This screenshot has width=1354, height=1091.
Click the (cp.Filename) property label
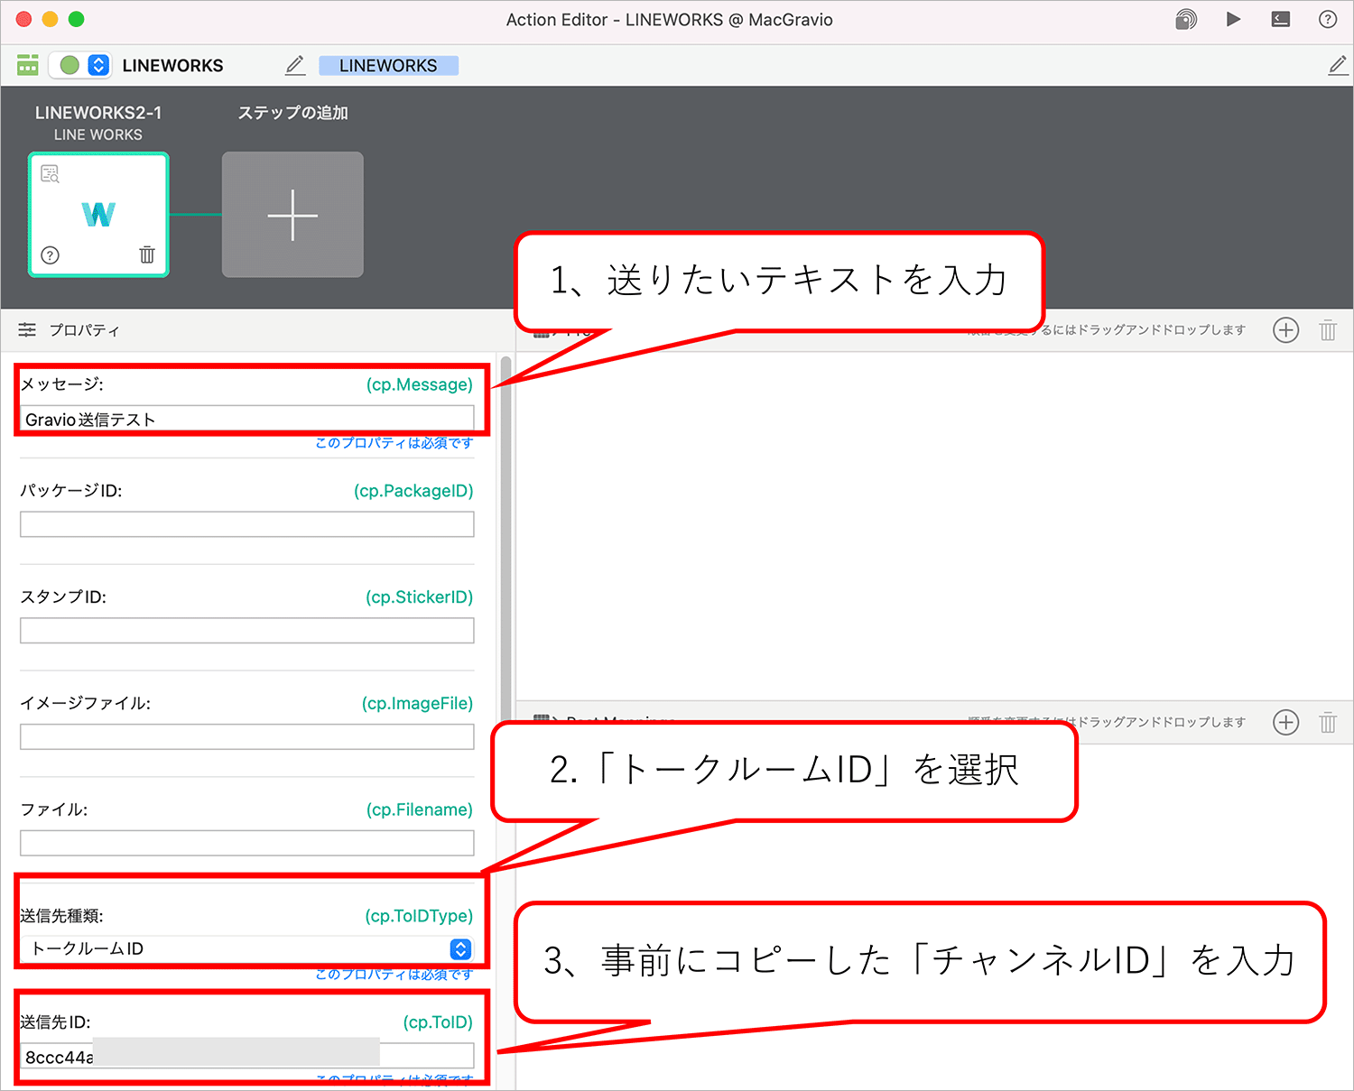pyautogui.click(x=420, y=810)
